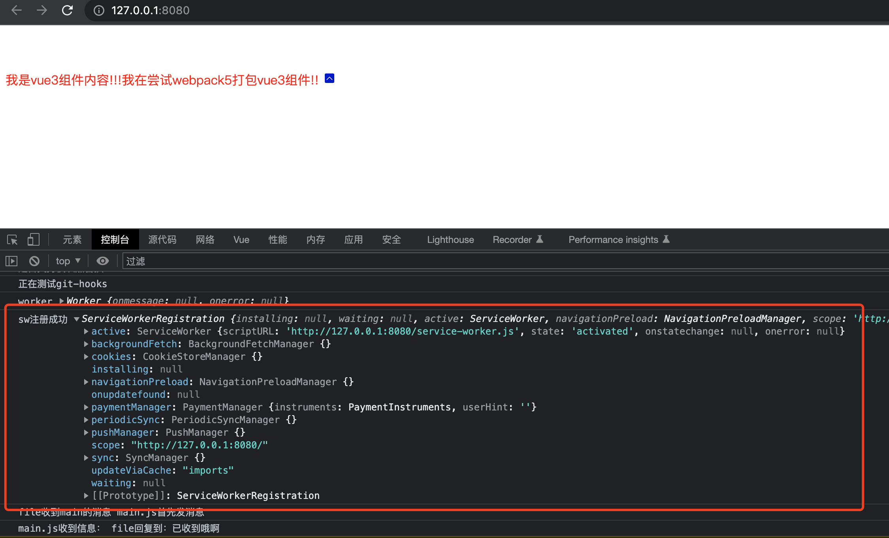Click the blue arrow icon beside red text
Image resolution: width=889 pixels, height=538 pixels.
coord(330,78)
